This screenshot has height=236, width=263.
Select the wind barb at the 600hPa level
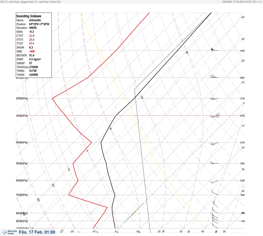(x=214, y=182)
